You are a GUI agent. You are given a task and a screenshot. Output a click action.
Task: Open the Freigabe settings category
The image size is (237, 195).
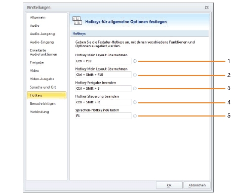(x=37, y=62)
